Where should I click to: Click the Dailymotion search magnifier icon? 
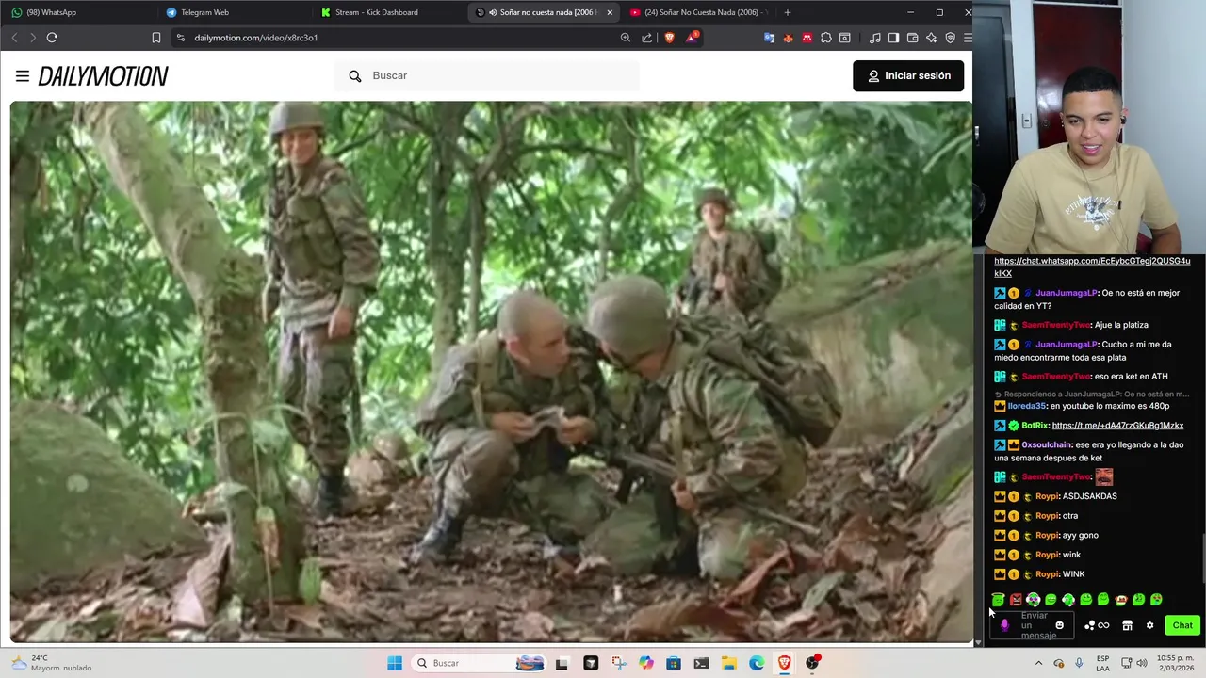pyautogui.click(x=355, y=75)
